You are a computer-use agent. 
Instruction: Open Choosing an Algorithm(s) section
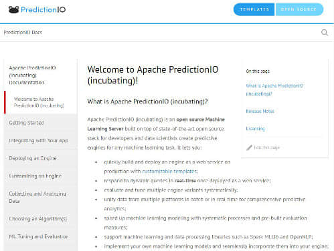coord(41,219)
